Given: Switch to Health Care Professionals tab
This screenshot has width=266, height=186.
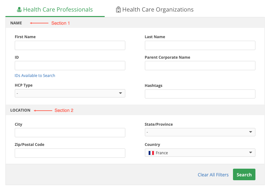Looking at the screenshot, I should (58, 10).
